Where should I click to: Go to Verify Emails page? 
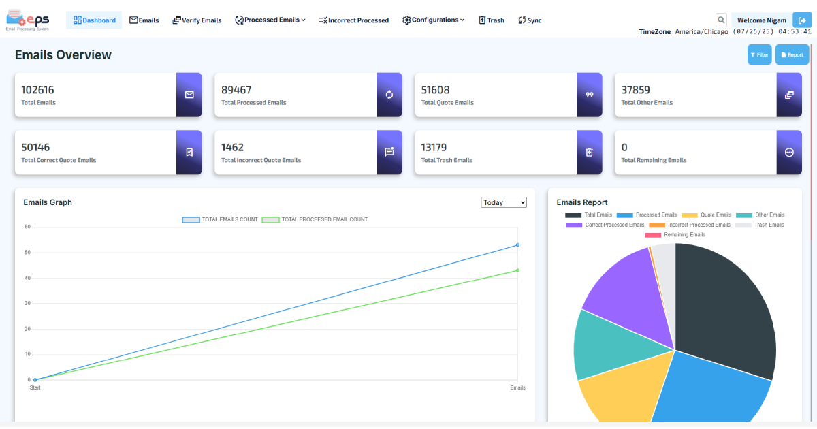point(197,20)
